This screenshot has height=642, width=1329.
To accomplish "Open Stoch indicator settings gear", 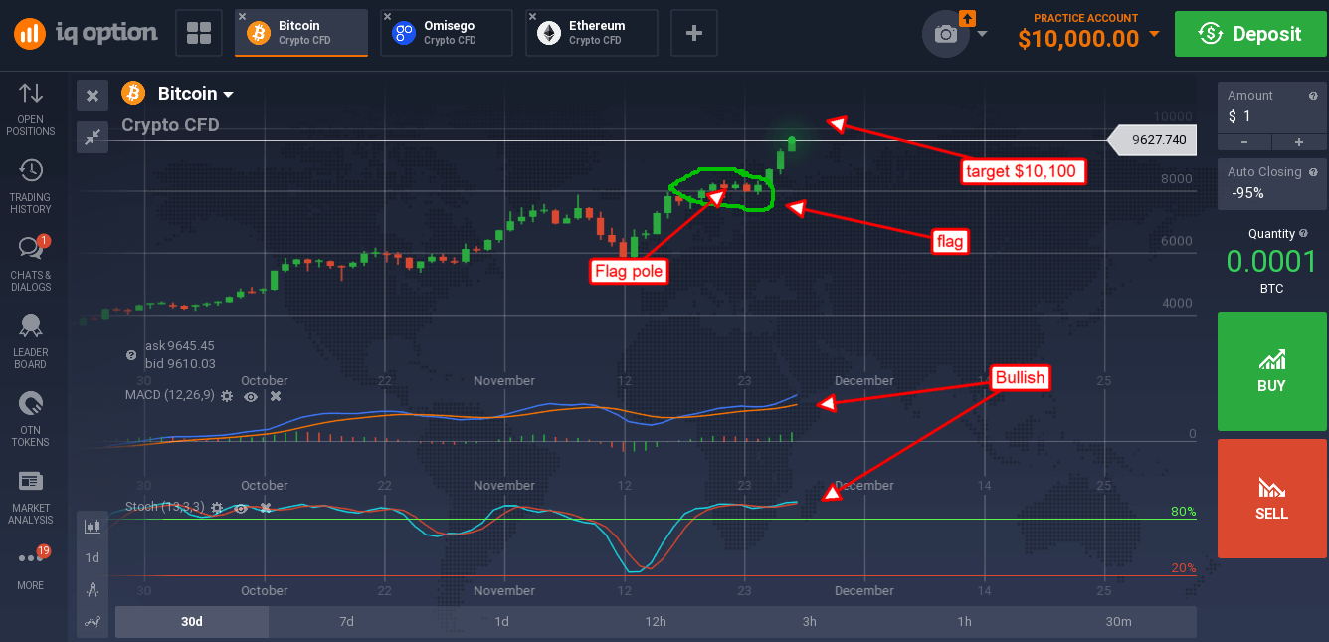I will 217,508.
